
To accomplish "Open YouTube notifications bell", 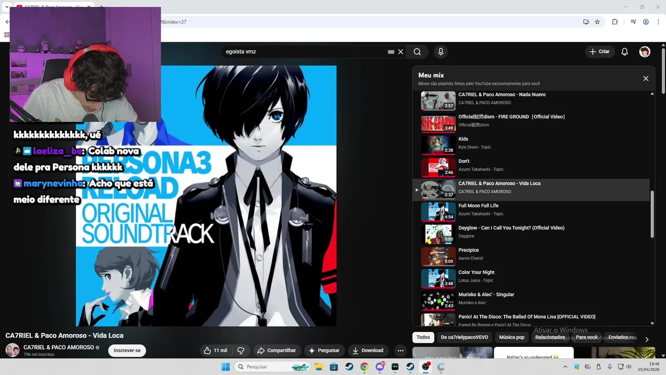I will pyautogui.click(x=625, y=52).
